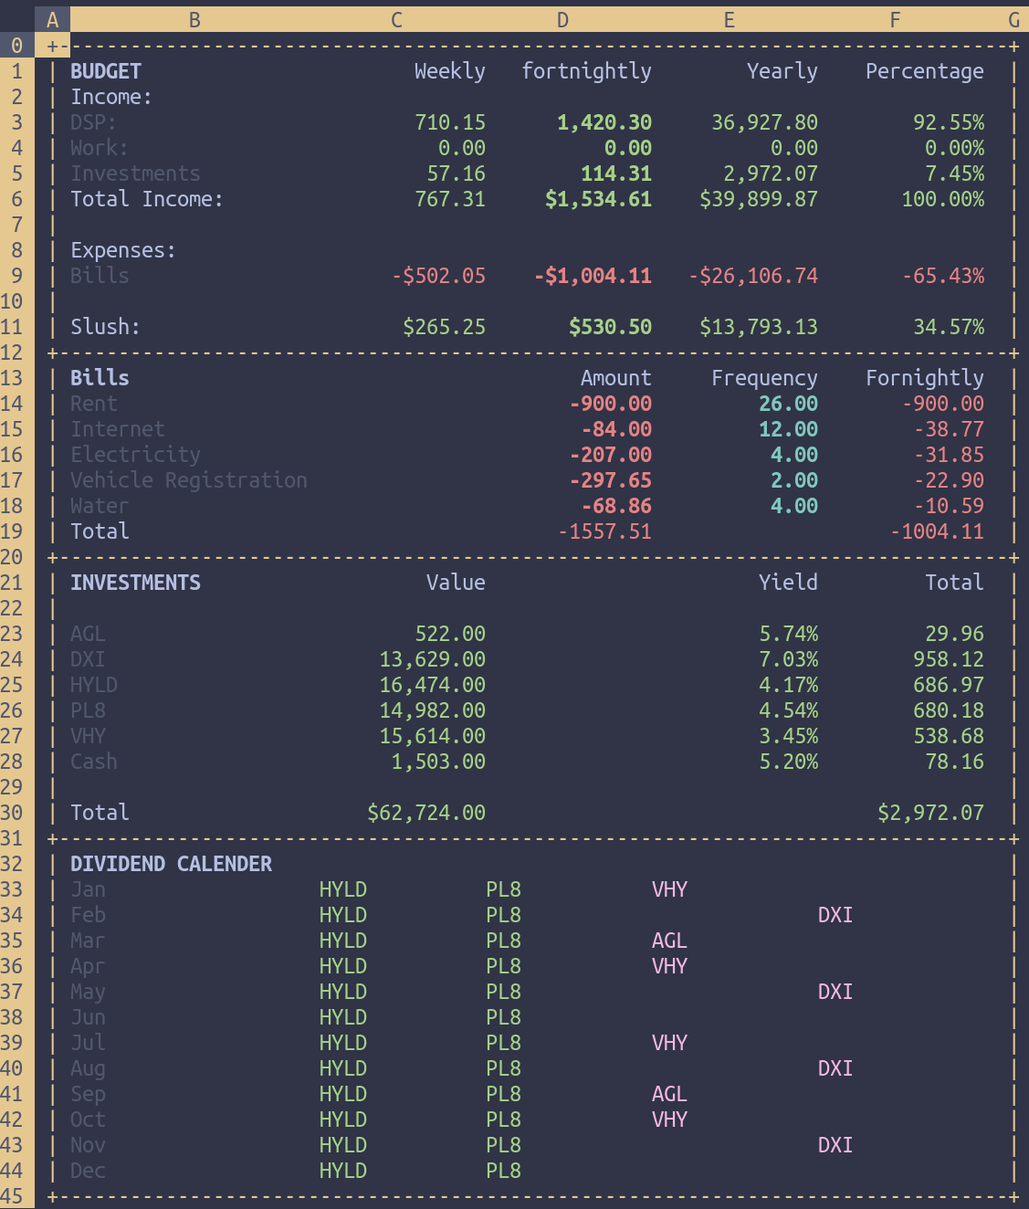The height and width of the screenshot is (1209, 1029).
Task: Click the AGL entry in the Mar row
Action: point(669,941)
